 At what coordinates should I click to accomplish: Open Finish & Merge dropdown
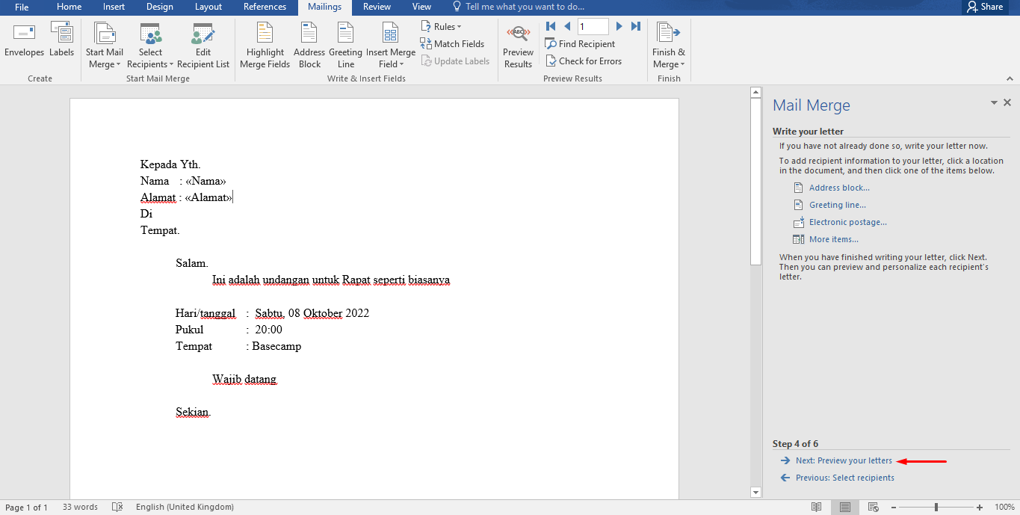point(668,46)
